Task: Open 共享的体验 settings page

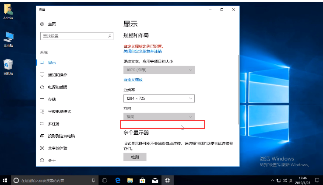Action: tap(57, 148)
